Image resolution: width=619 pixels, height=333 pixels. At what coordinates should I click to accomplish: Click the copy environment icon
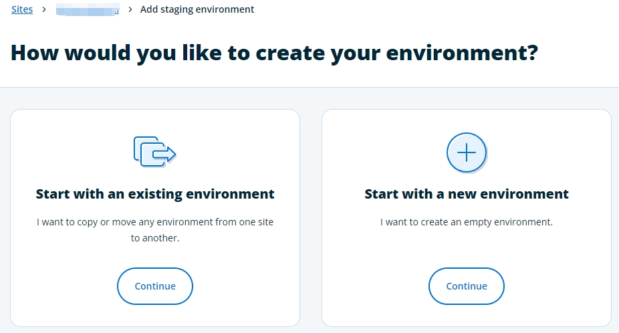click(x=154, y=151)
